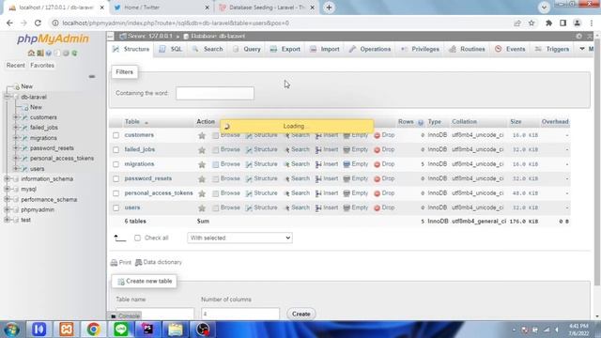Open the SQL tab

[x=171, y=49]
